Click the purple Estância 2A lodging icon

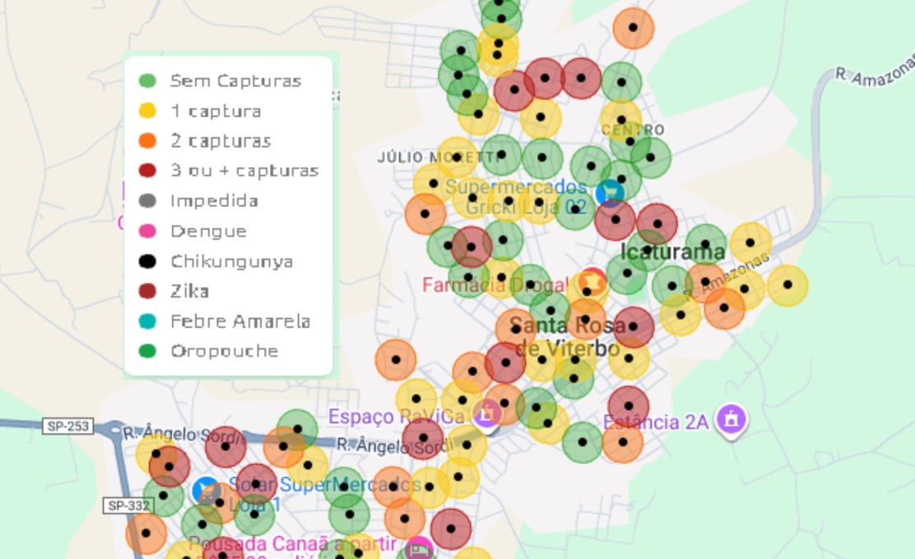(730, 418)
